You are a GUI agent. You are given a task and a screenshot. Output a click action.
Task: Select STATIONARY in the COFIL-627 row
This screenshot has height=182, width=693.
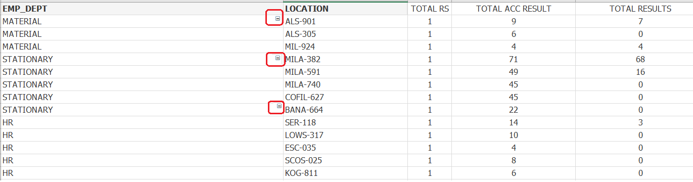(x=142, y=97)
